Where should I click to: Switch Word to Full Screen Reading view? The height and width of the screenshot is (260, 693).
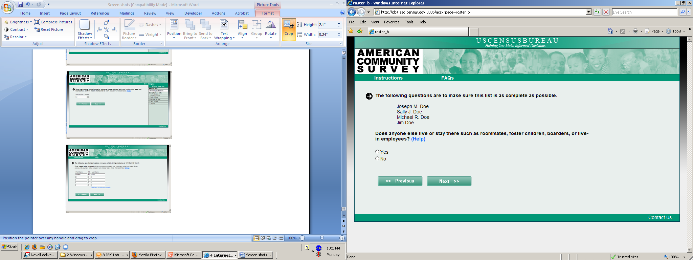[x=263, y=238]
